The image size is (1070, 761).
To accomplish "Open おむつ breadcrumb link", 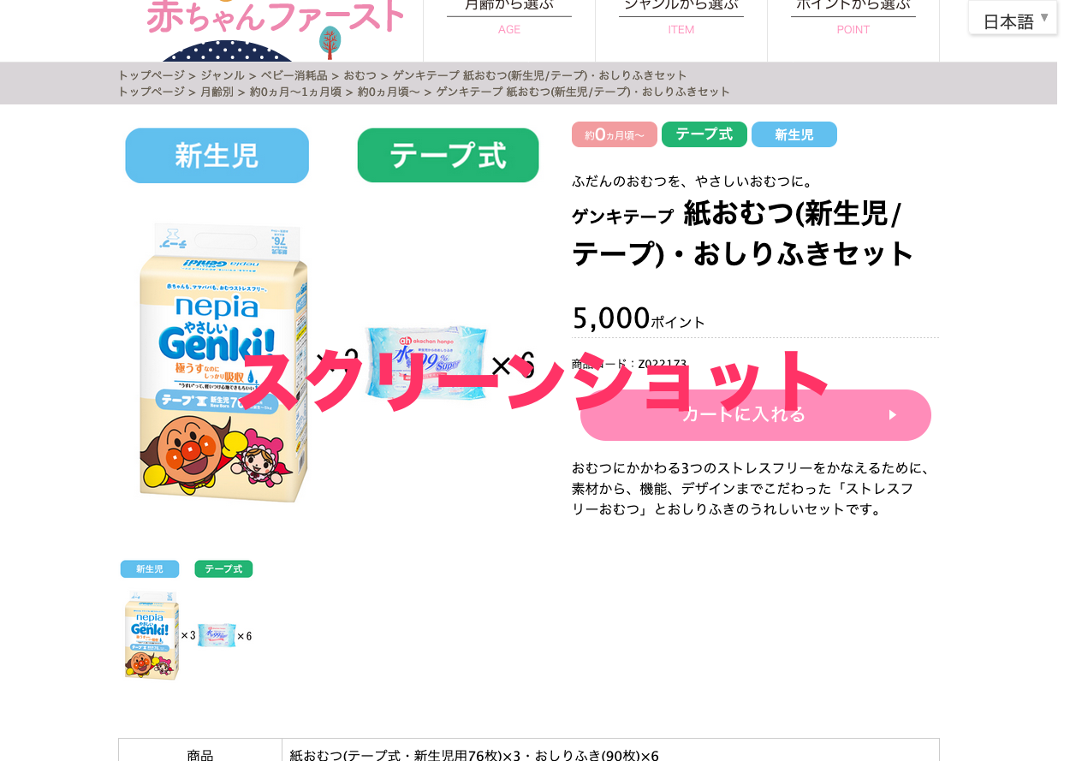I will tap(360, 75).
